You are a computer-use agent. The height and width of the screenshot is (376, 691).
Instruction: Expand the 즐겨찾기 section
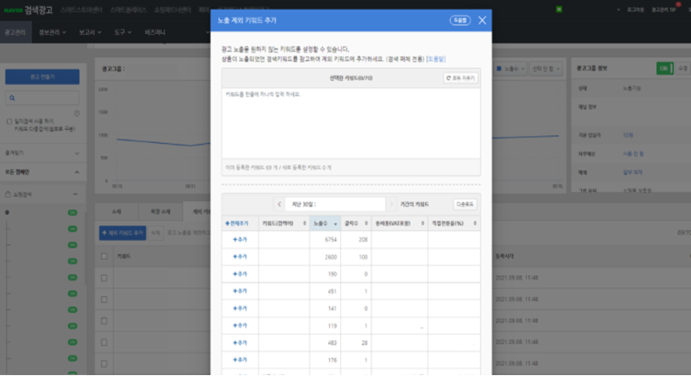pyautogui.click(x=42, y=153)
